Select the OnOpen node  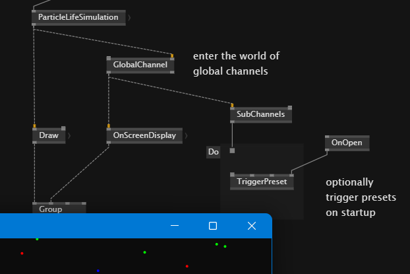pos(347,143)
